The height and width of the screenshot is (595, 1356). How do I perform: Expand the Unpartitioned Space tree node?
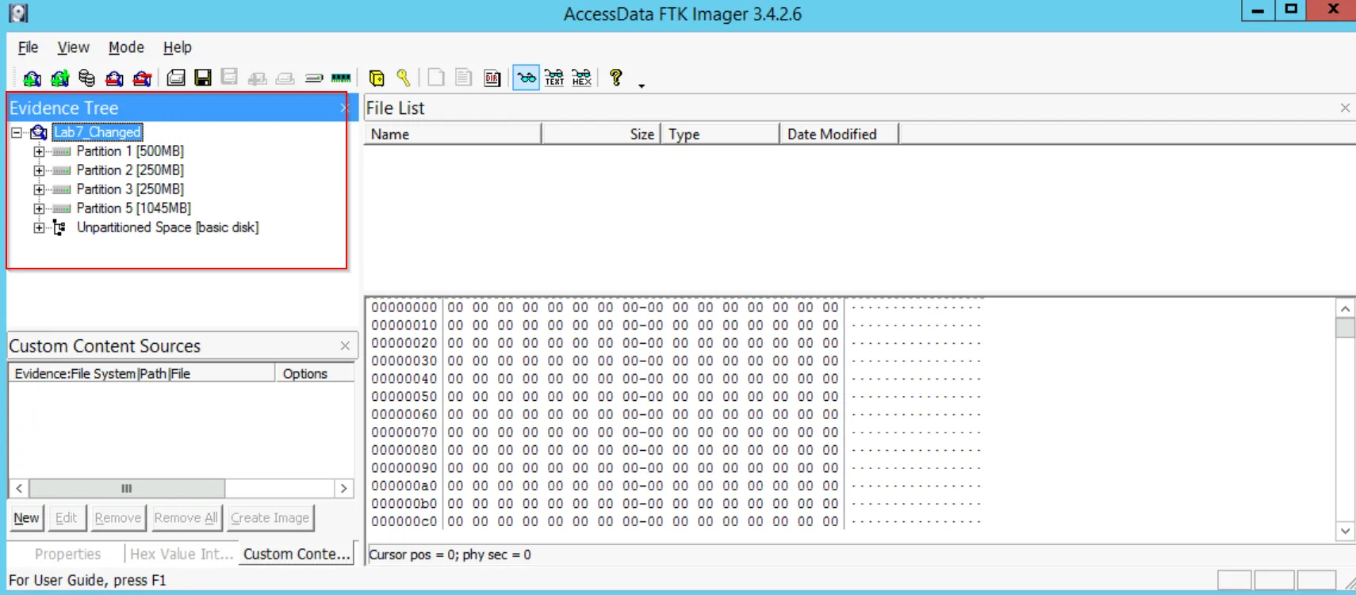pyautogui.click(x=39, y=228)
